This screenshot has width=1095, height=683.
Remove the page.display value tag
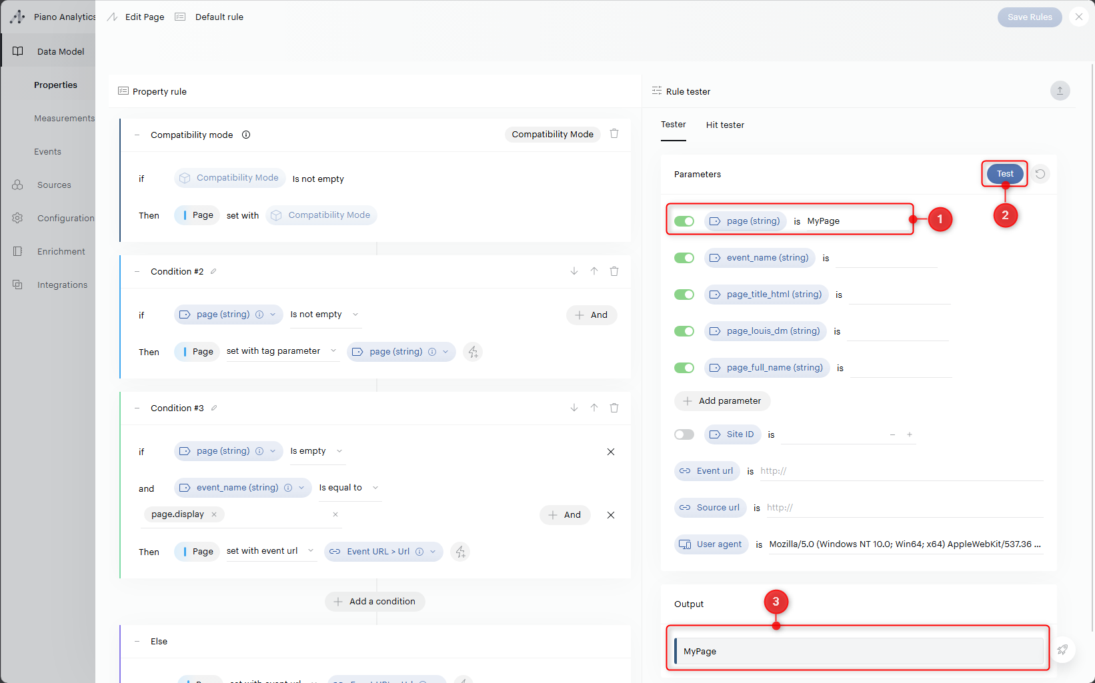214,514
